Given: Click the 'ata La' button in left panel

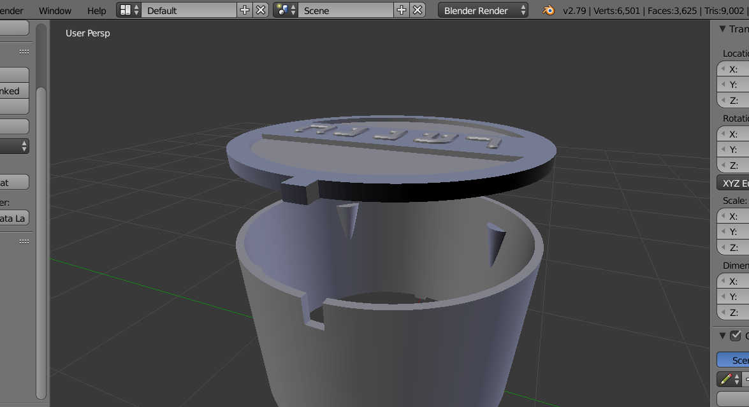Looking at the screenshot, I should [x=14, y=218].
